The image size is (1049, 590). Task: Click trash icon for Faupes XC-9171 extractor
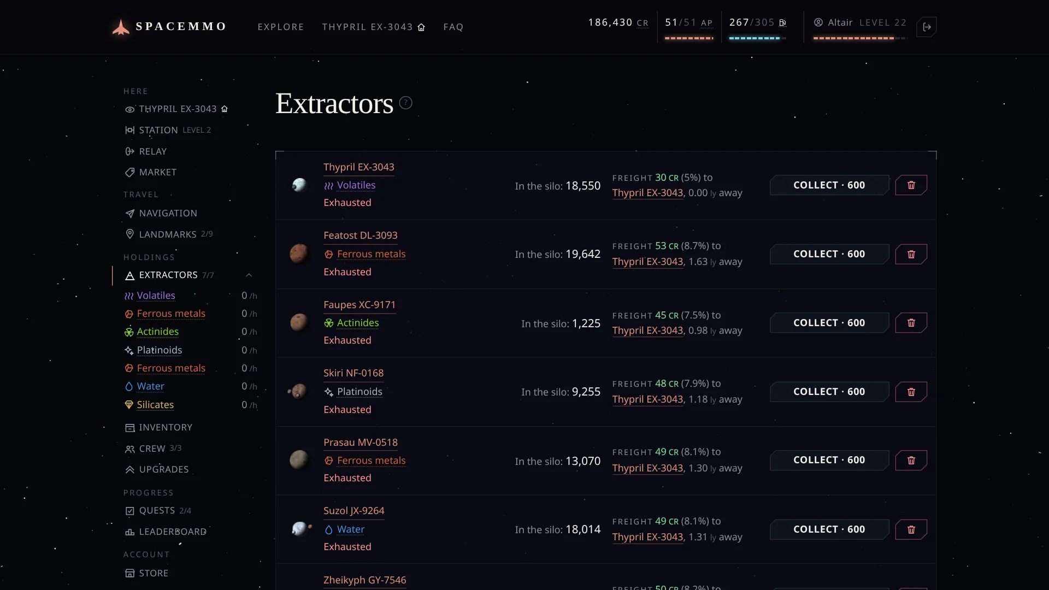(x=911, y=323)
